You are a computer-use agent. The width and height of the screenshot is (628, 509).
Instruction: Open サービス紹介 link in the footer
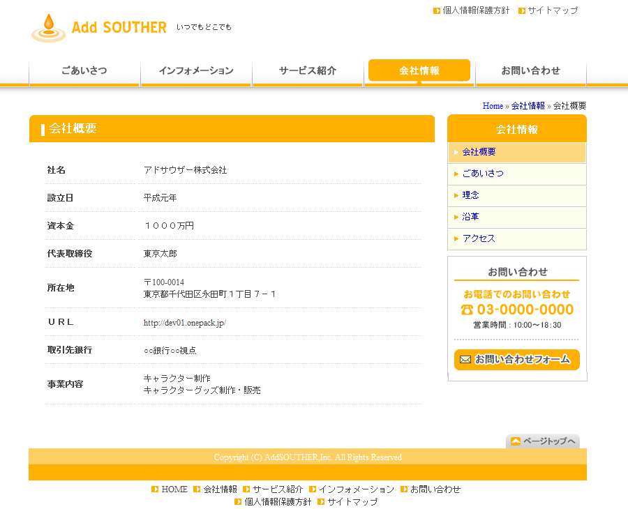click(278, 489)
